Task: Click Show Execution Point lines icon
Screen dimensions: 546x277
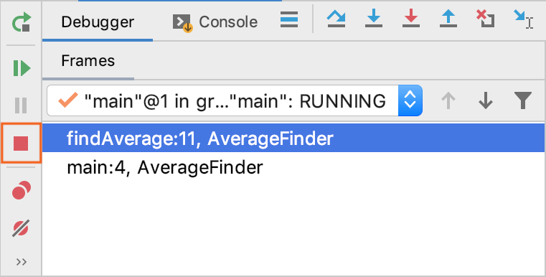Action: [289, 19]
